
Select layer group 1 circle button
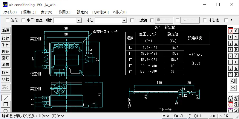[231, 104]
